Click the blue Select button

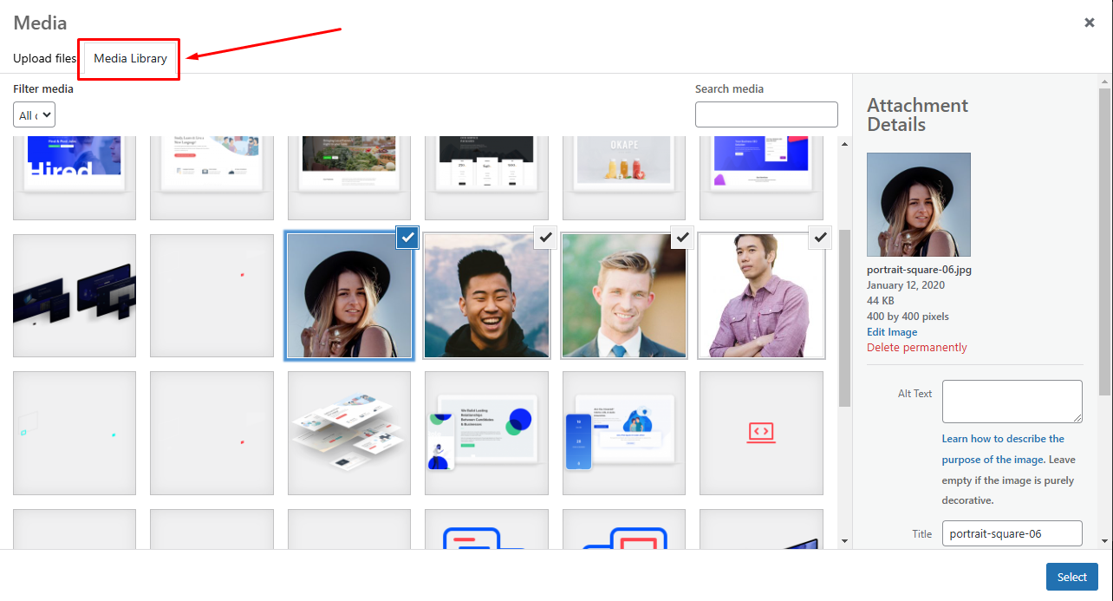(x=1072, y=577)
